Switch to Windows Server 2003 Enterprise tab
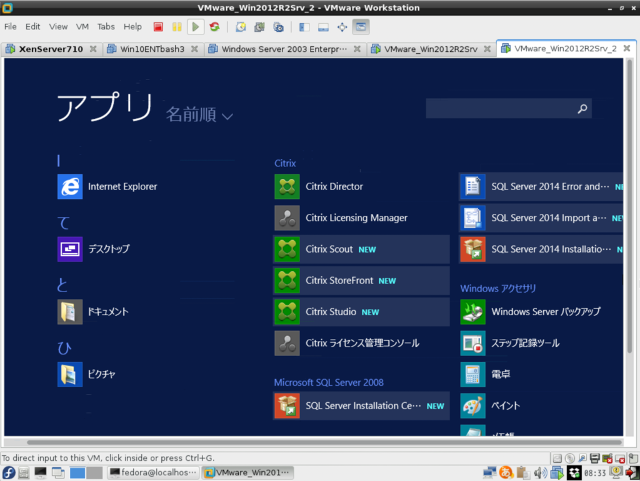The height and width of the screenshot is (481, 640). coord(284,49)
